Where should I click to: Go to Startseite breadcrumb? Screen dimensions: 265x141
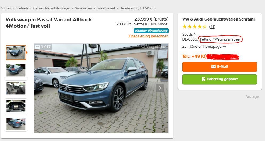point(22,8)
